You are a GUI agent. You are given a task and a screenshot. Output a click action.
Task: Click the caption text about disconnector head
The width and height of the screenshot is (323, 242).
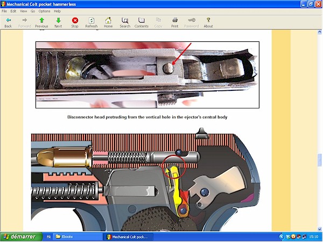[x=148, y=117]
